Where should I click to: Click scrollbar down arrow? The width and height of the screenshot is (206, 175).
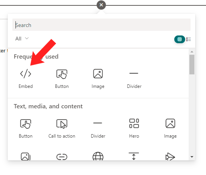(192, 157)
